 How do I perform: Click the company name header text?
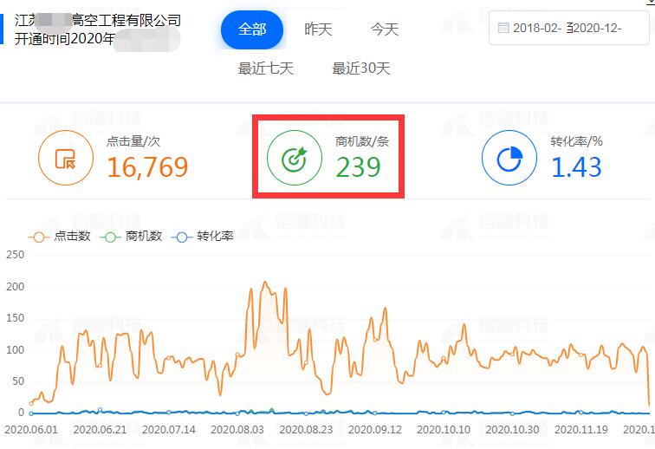click(x=97, y=21)
